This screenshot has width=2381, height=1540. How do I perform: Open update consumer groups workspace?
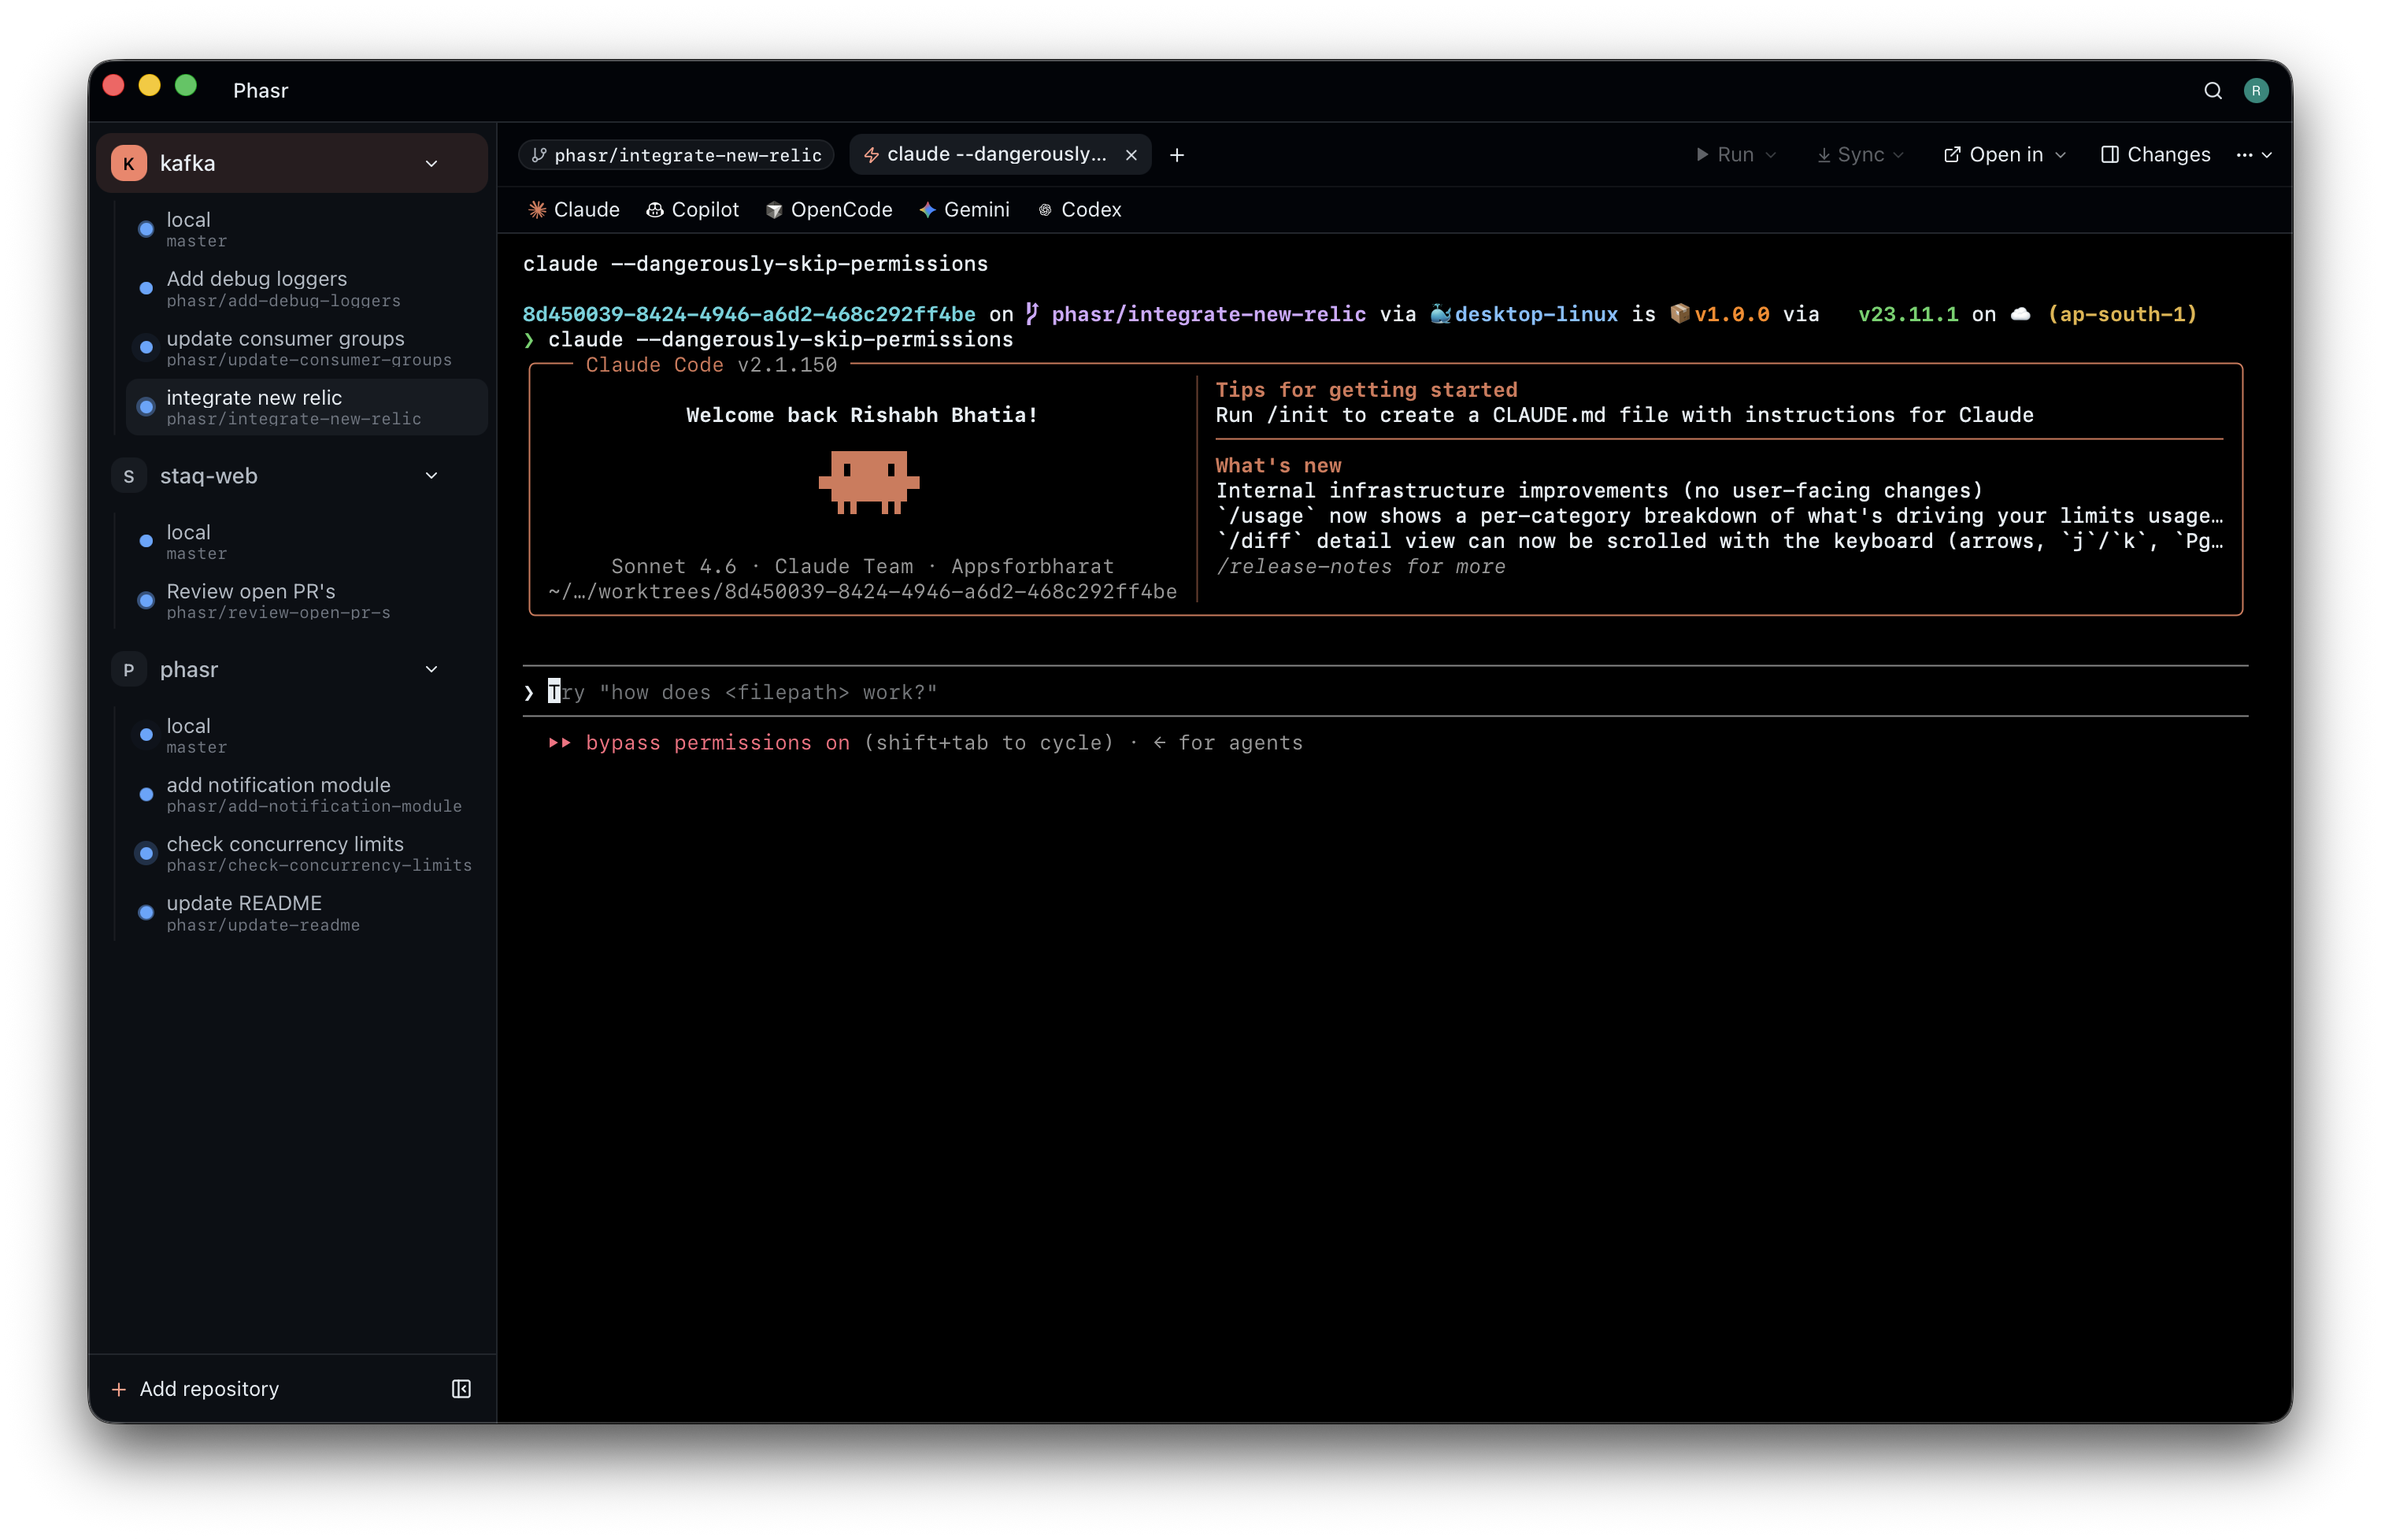pos(306,348)
